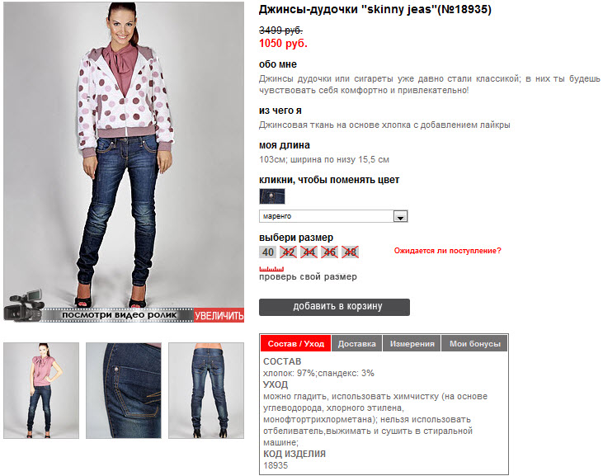Click the red ruler size-check icon

[x=271, y=269]
